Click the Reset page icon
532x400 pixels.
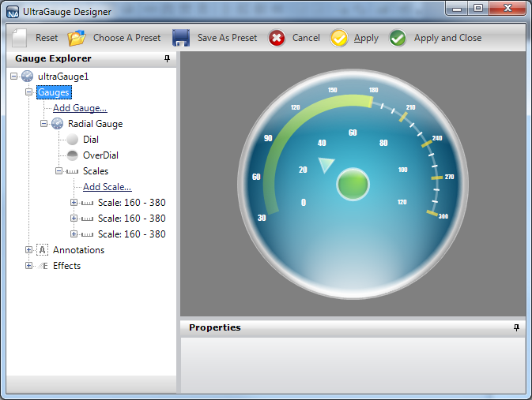click(x=21, y=38)
